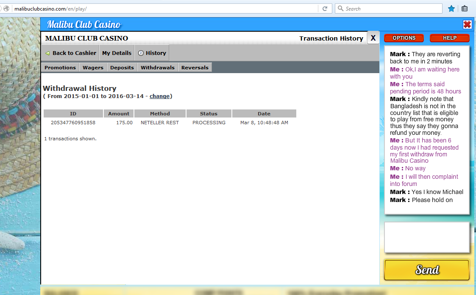
Task: Click the 'But It has been 6 days' message
Action: point(424,150)
